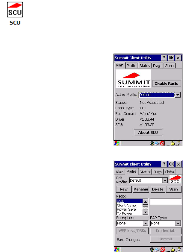Click the Credentials button
The width and height of the screenshot is (183, 252).
[x=166, y=231]
